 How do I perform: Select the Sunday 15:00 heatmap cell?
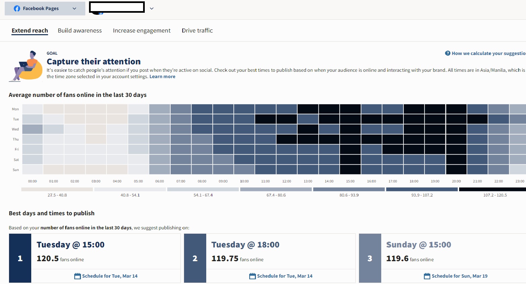tap(350, 170)
